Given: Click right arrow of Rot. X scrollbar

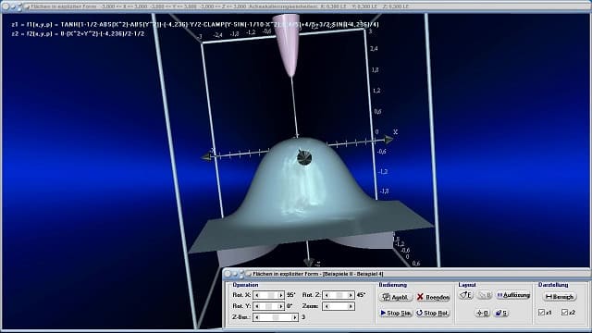Looking at the screenshot, I should (281, 295).
